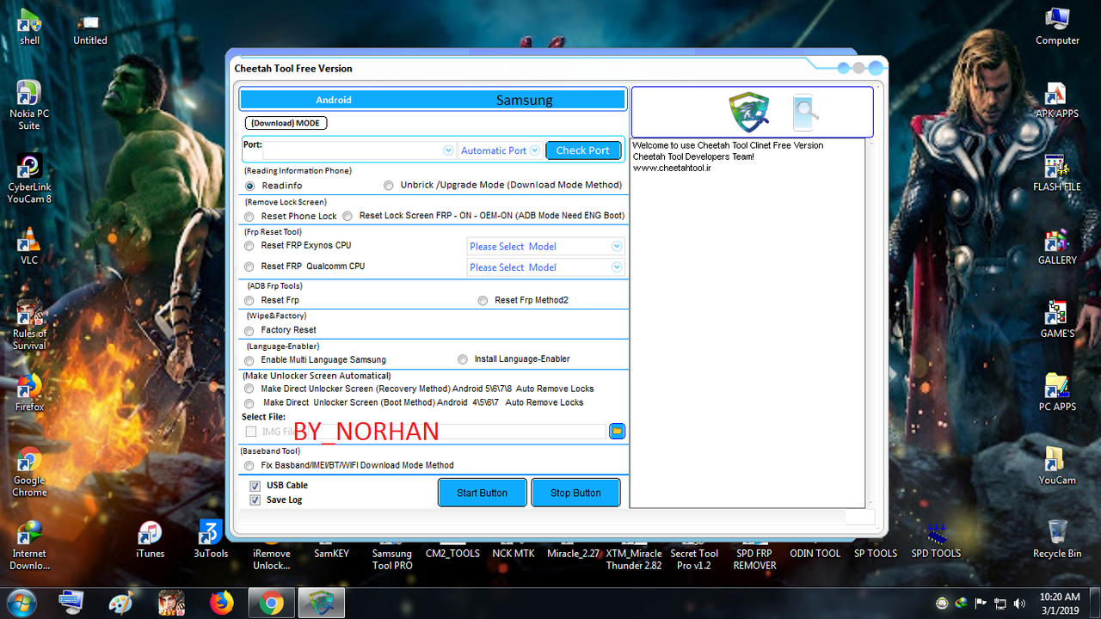Screen dimensions: 1101x619
Task: Open the Recycle Bin
Action: [x=1057, y=539]
